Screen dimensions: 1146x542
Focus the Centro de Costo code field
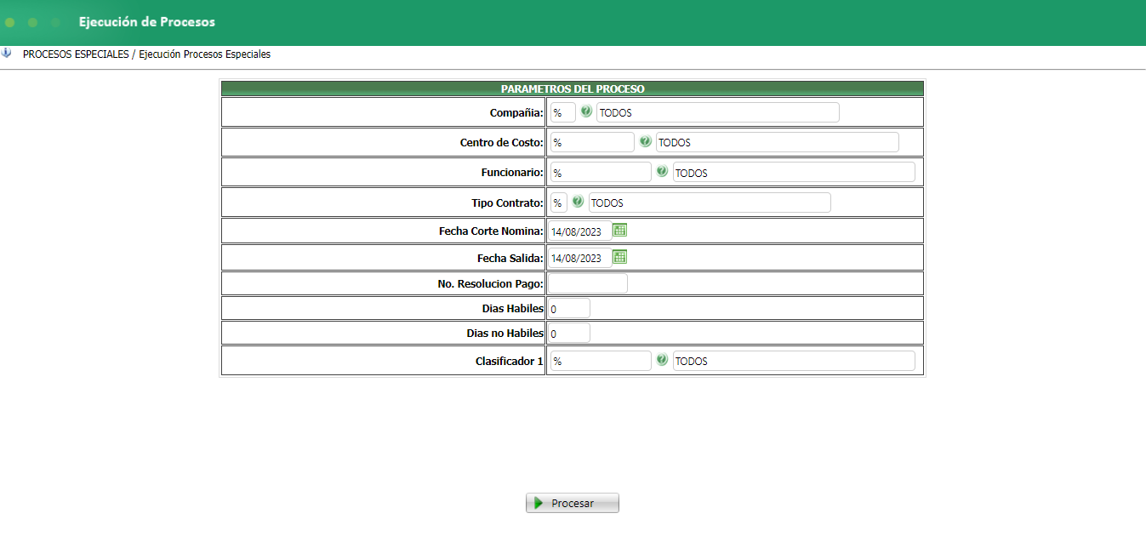point(592,142)
